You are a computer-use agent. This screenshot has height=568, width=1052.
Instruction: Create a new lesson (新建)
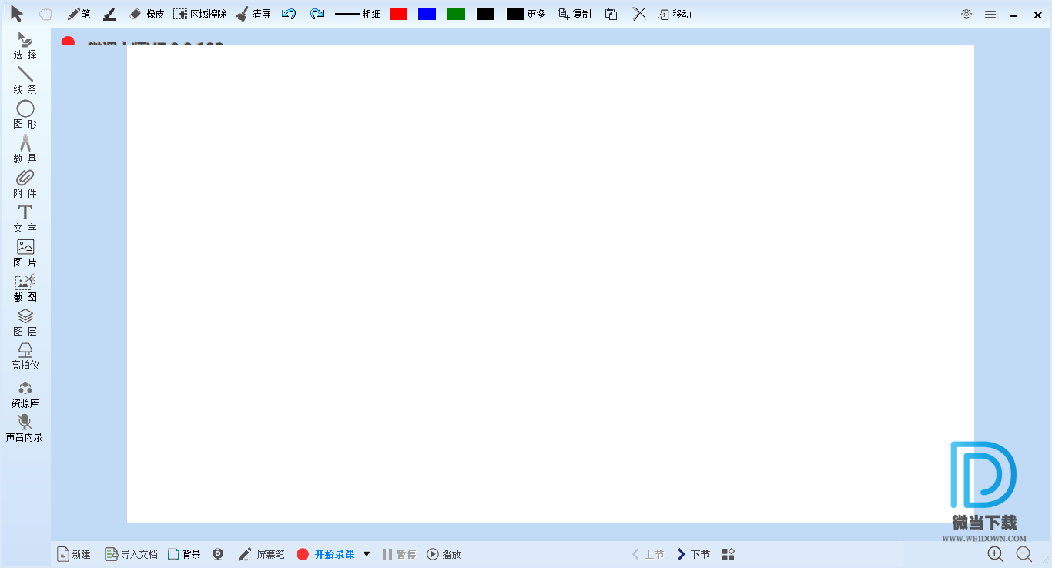click(x=74, y=554)
